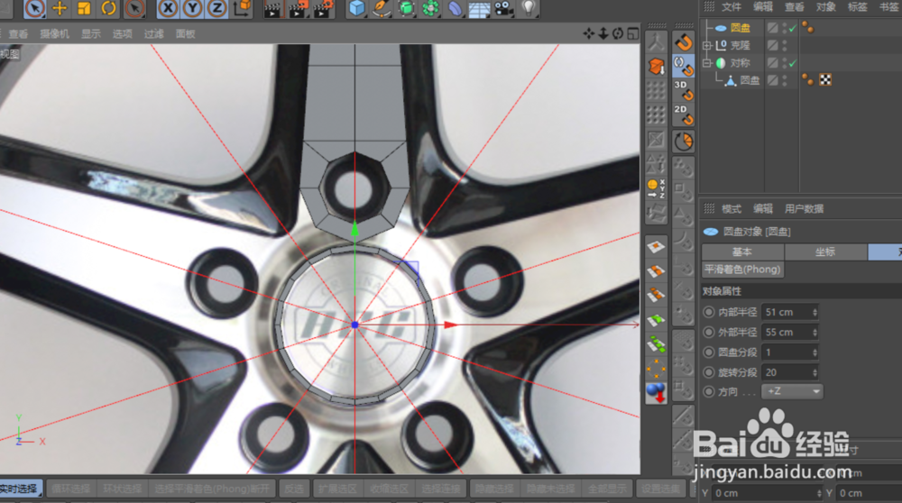Open attribute manager 模式 menu

pos(732,208)
